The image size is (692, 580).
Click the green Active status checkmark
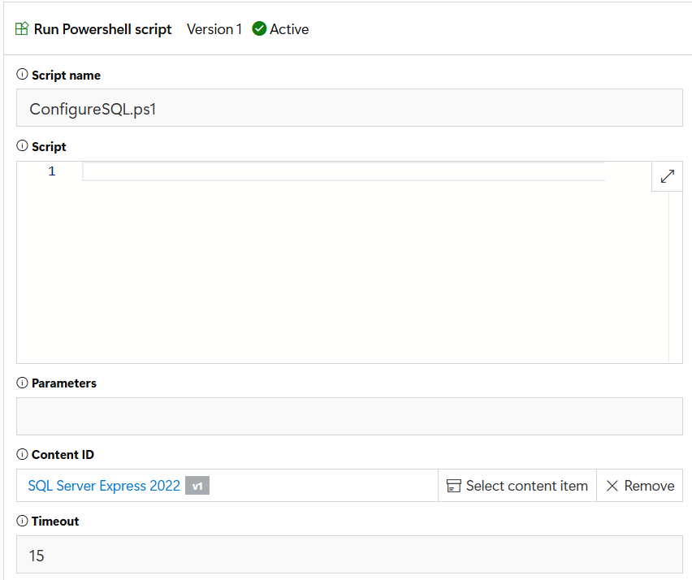259,29
